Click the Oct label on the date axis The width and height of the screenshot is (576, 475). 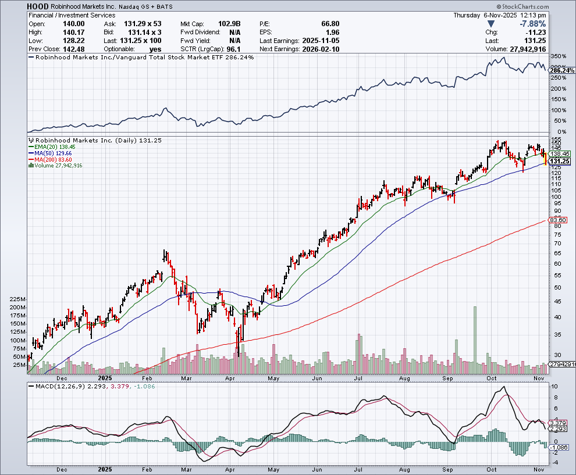coord(492,469)
